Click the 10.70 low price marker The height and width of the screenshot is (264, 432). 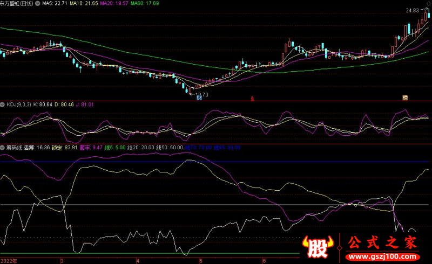point(201,95)
